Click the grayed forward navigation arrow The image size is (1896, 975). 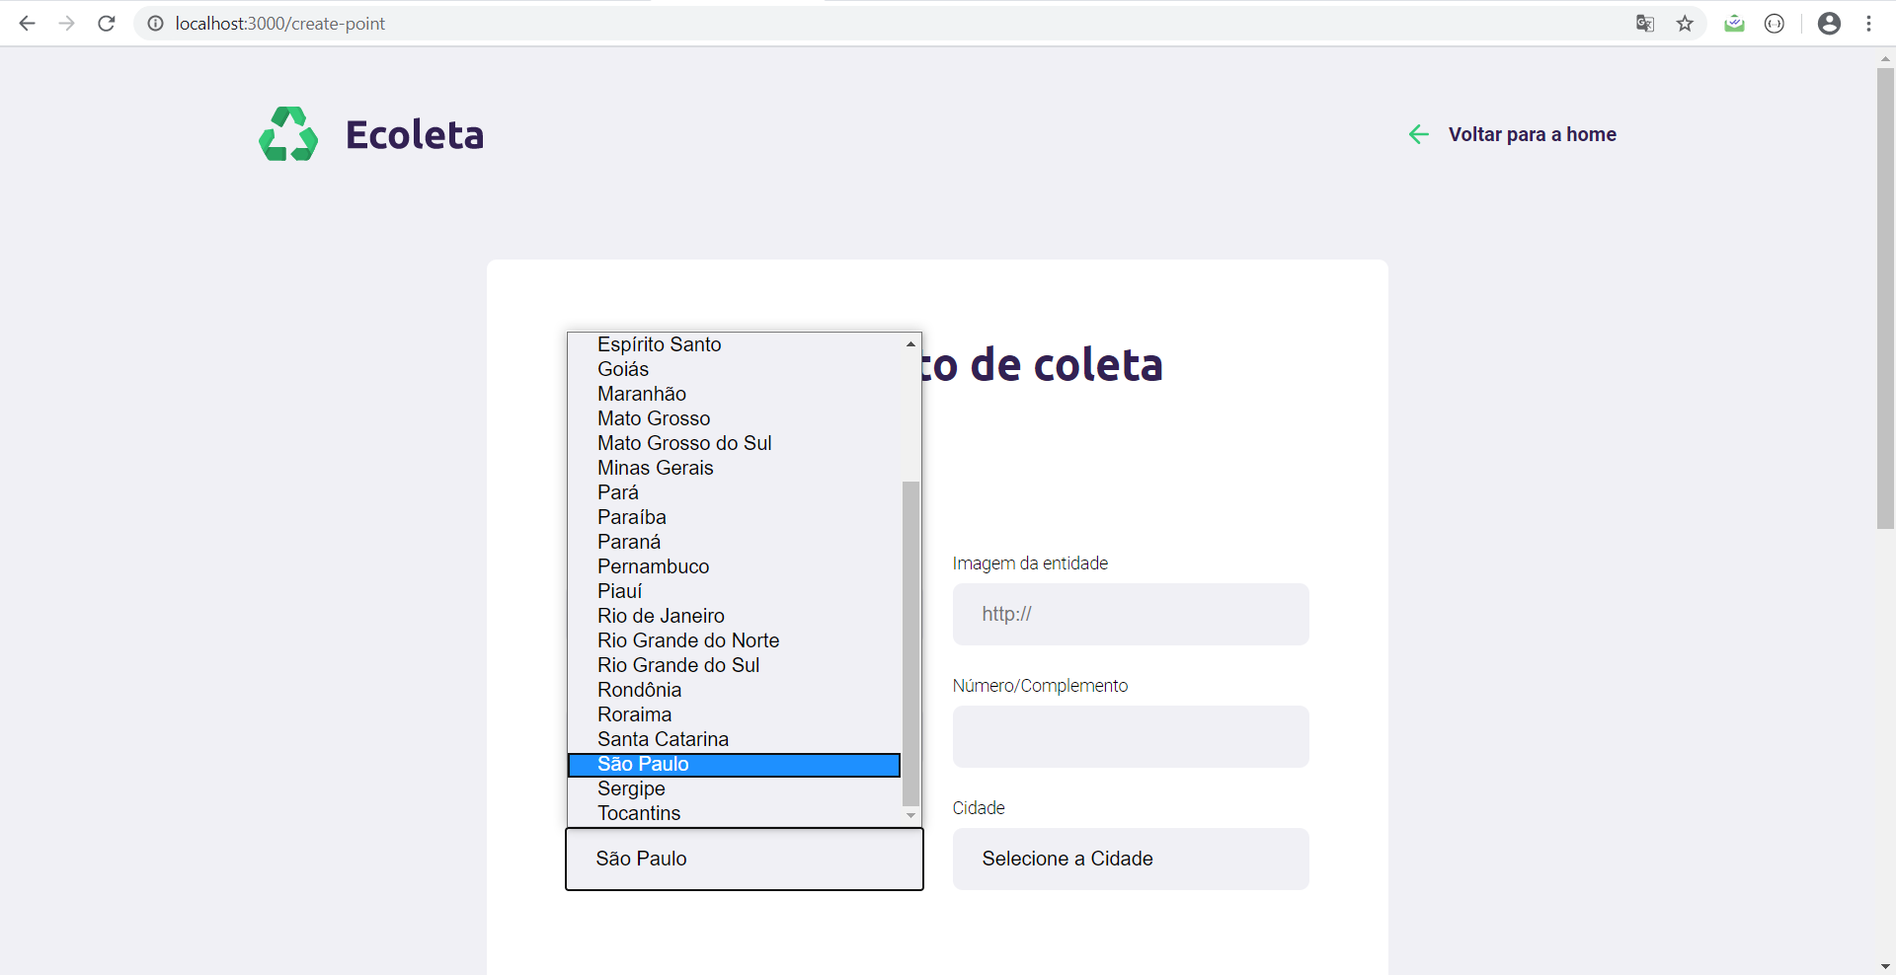66,23
